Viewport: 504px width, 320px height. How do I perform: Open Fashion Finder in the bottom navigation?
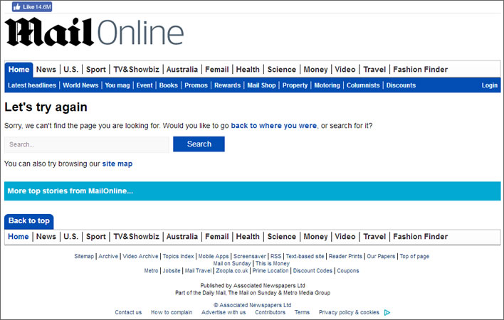click(x=421, y=237)
